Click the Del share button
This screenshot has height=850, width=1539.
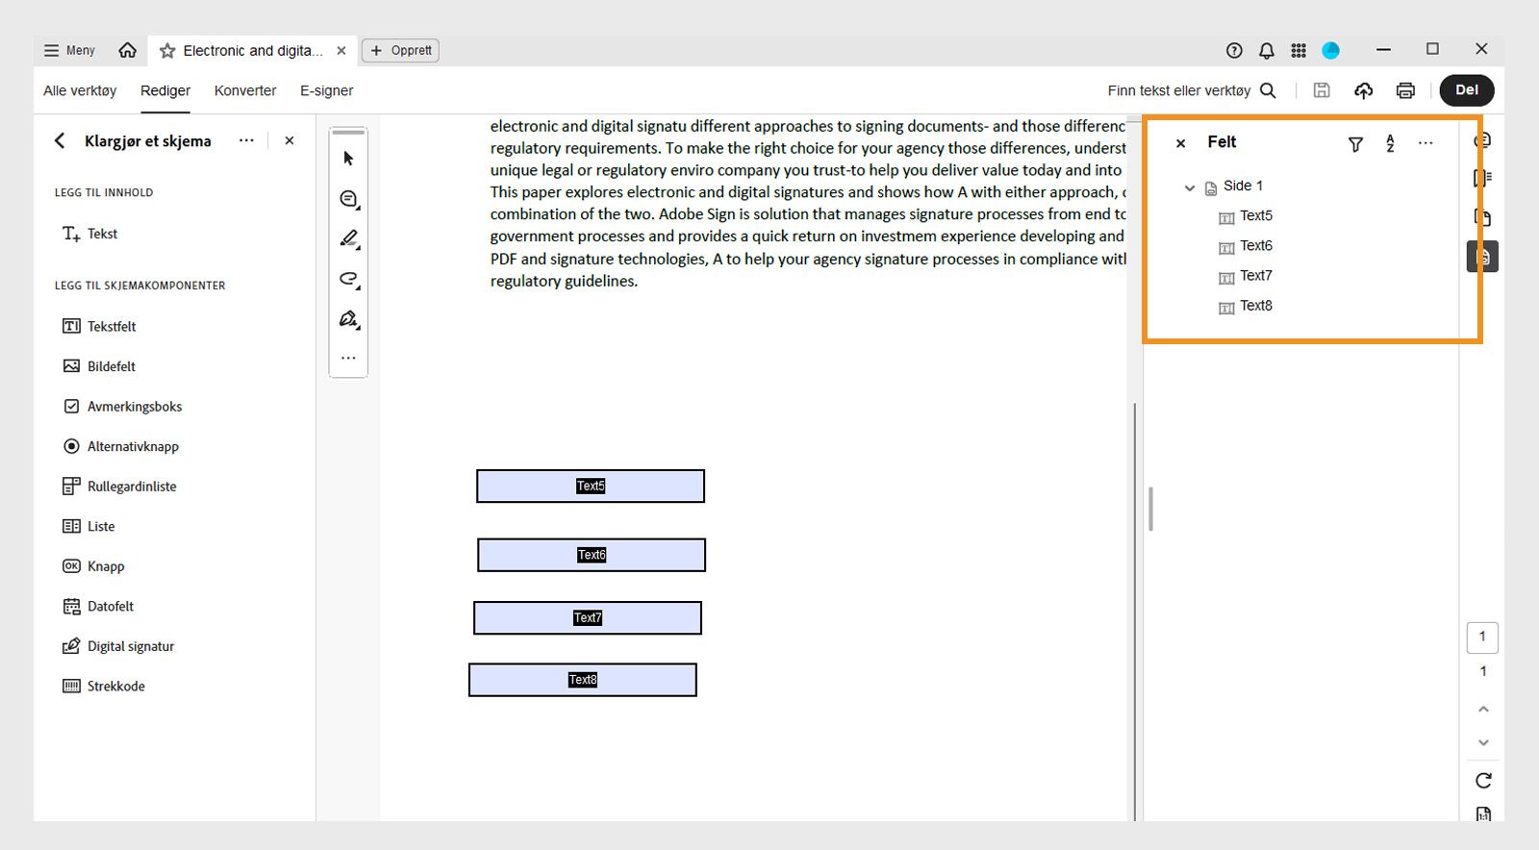tap(1467, 90)
